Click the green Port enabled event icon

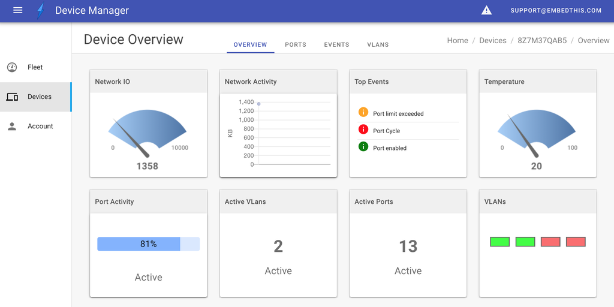pos(363,147)
